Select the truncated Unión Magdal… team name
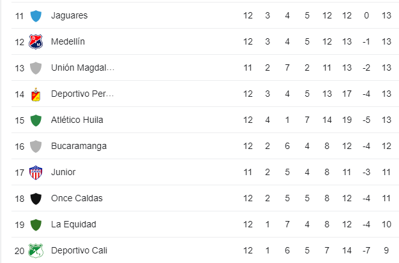 83,68
